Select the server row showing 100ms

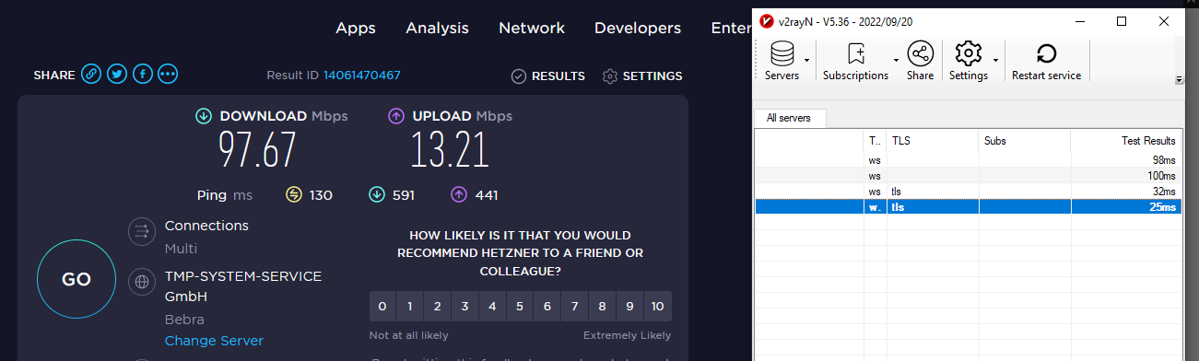969,176
